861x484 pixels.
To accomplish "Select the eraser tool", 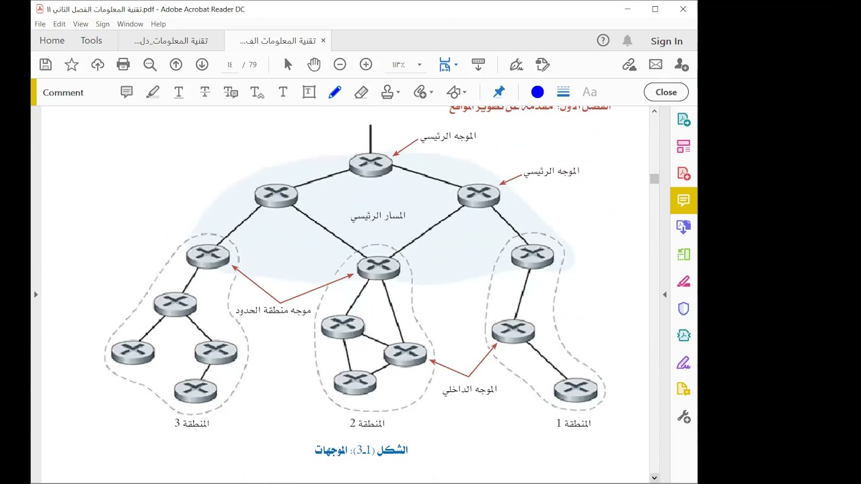I will (x=361, y=92).
